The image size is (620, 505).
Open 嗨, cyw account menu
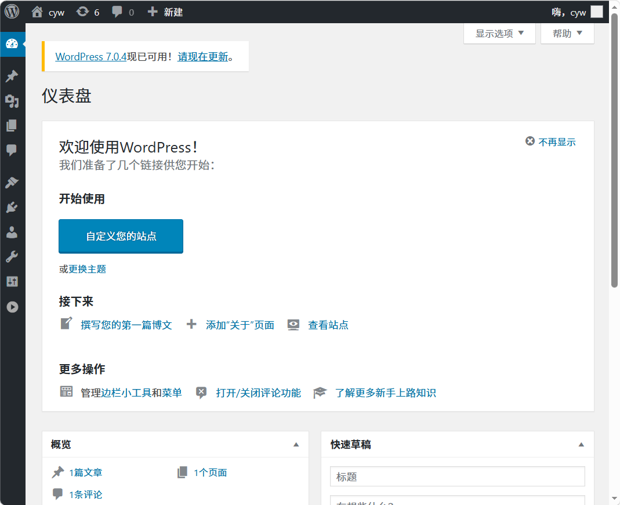[x=577, y=12]
